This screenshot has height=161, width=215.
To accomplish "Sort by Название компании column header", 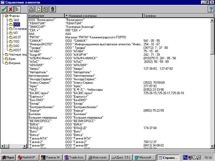I will click(103, 16).
